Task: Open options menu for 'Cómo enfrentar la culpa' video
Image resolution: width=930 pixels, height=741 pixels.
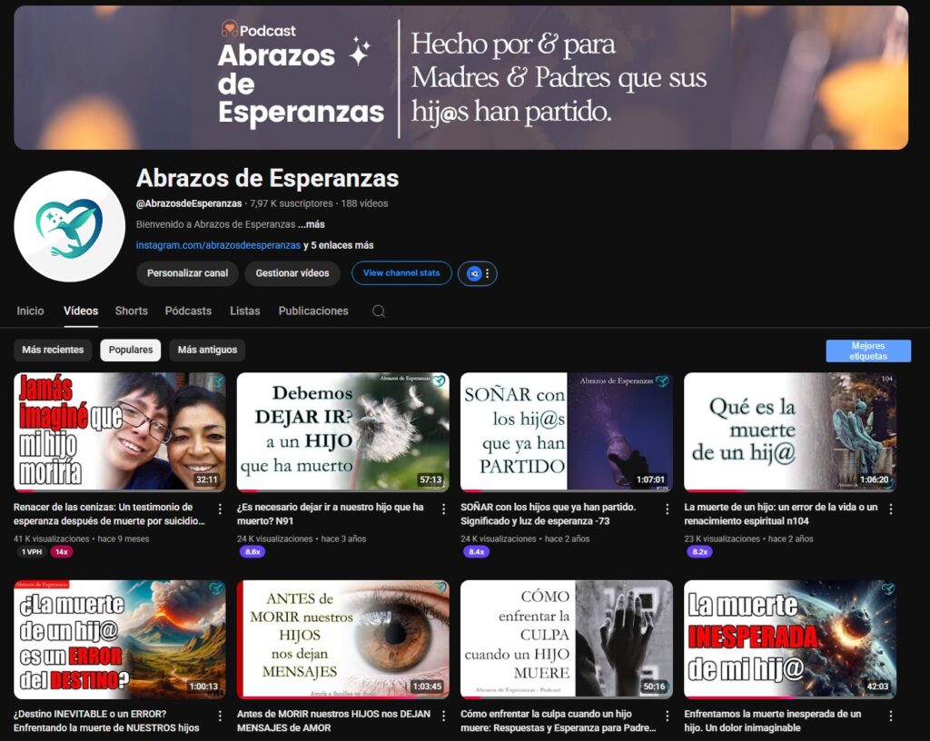Action: click(x=668, y=716)
